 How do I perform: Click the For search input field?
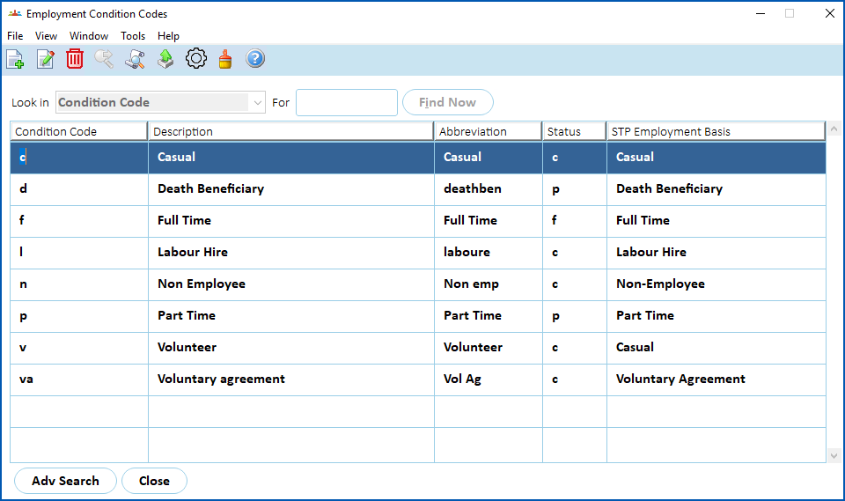(x=347, y=102)
